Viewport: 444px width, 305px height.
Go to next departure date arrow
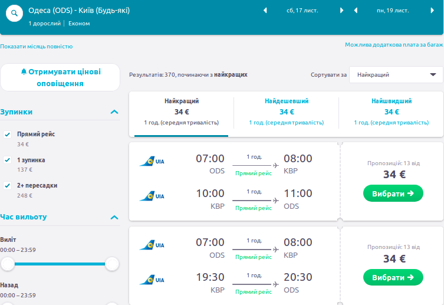click(x=342, y=11)
